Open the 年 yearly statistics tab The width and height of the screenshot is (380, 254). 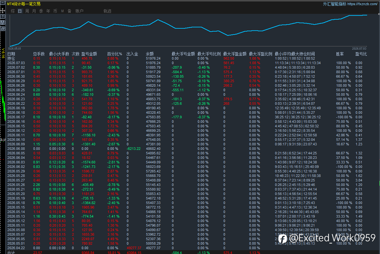tap(48, 11)
